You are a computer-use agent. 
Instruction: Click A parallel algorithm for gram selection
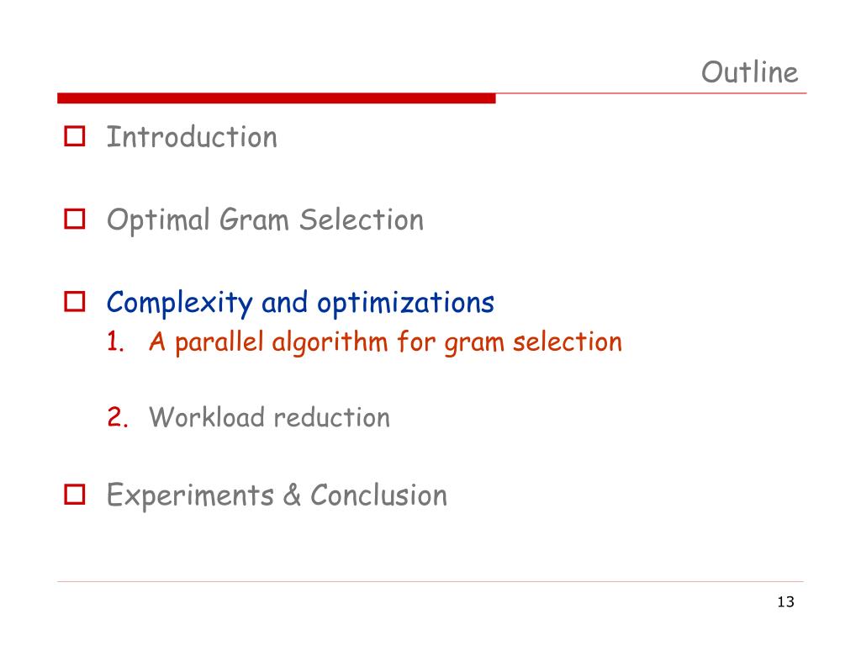click(x=385, y=342)
